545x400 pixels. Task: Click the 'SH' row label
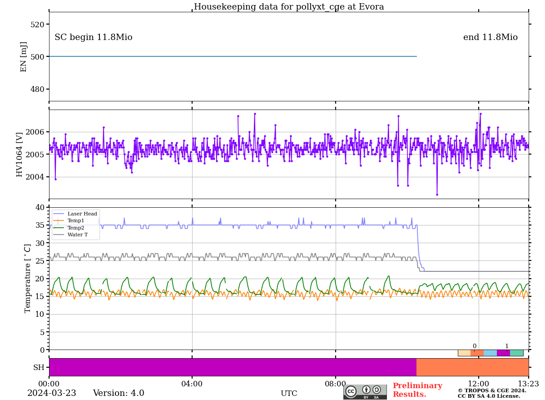pyautogui.click(x=39, y=367)
